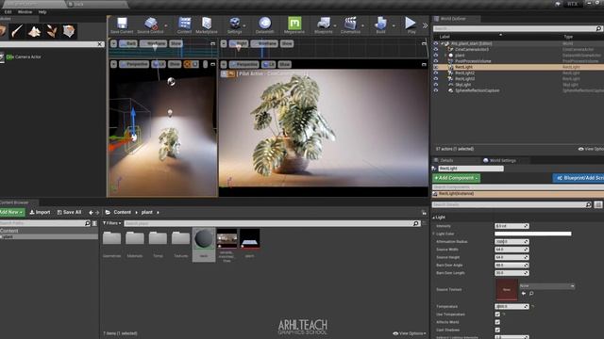Click the Add New button
The image size is (604, 339).
click(x=11, y=212)
